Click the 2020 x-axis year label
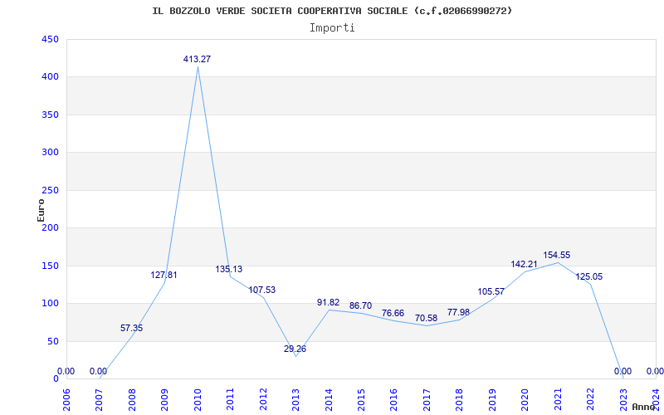The image size is (664, 415). coord(525,399)
